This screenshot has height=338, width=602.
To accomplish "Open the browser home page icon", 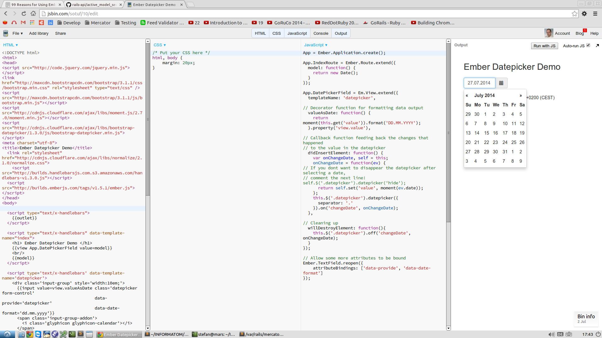I will click(x=33, y=13).
